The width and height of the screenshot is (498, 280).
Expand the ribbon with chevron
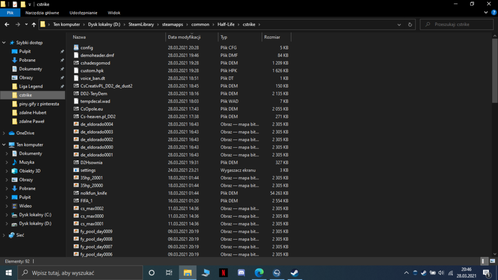(486, 13)
